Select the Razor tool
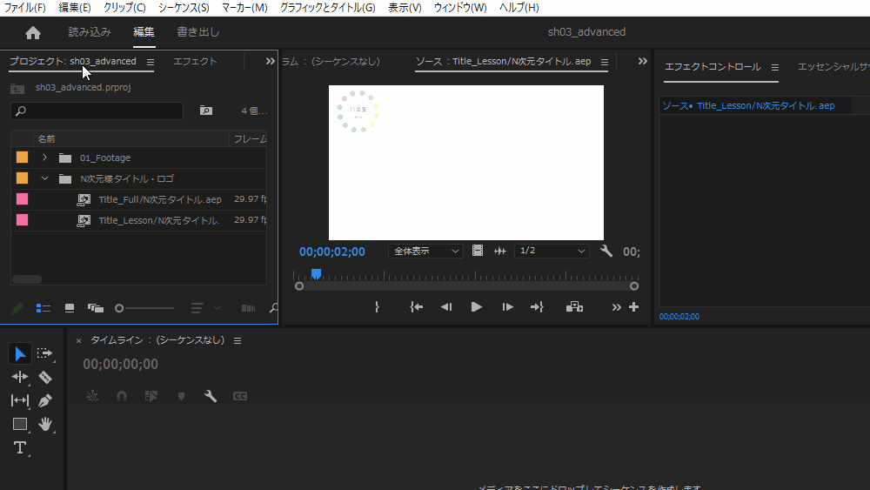This screenshot has height=490, width=870. 45,378
